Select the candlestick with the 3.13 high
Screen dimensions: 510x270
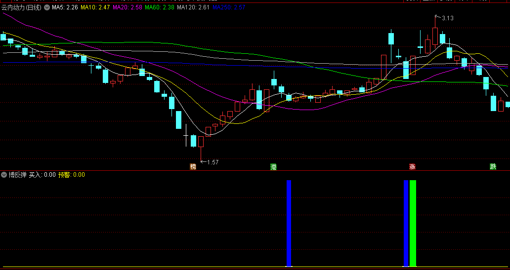435,35
